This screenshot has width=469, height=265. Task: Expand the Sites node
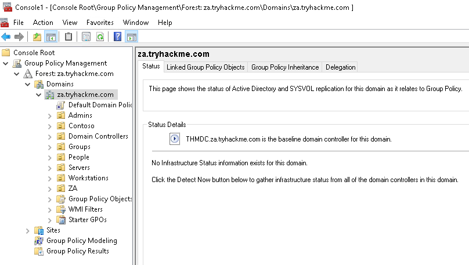click(28, 230)
